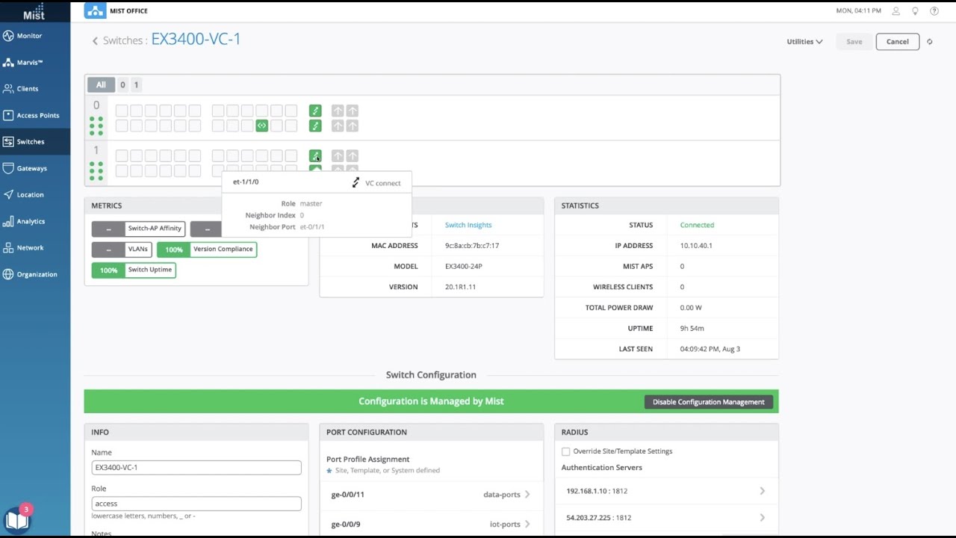The height and width of the screenshot is (538, 956).
Task: Check Override Site/Template Settings
Action: [x=565, y=451]
